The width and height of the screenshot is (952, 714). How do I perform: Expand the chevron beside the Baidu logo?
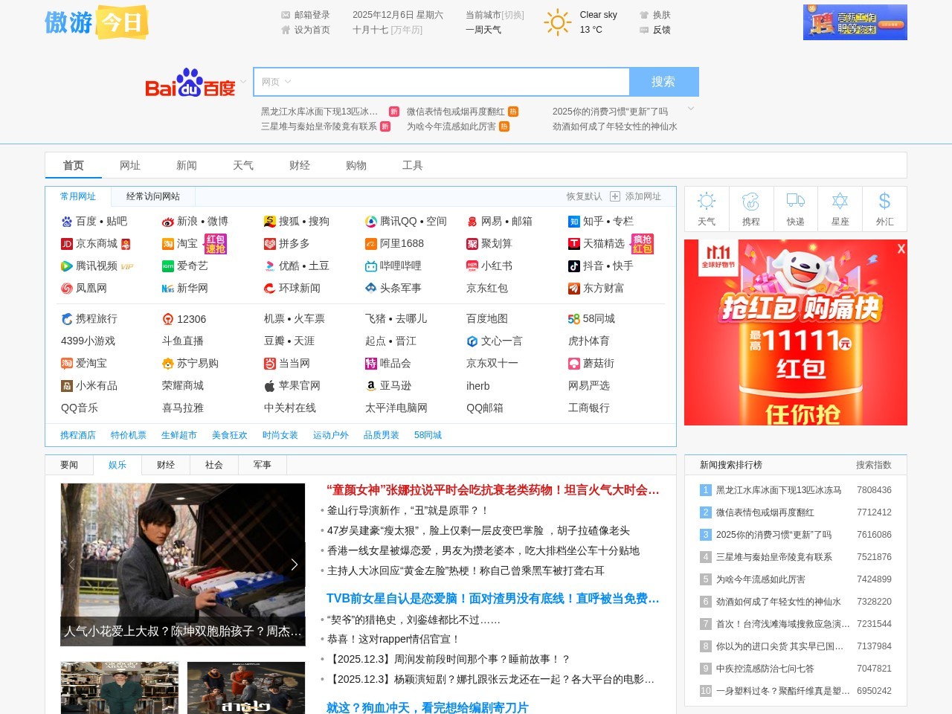[x=243, y=83]
